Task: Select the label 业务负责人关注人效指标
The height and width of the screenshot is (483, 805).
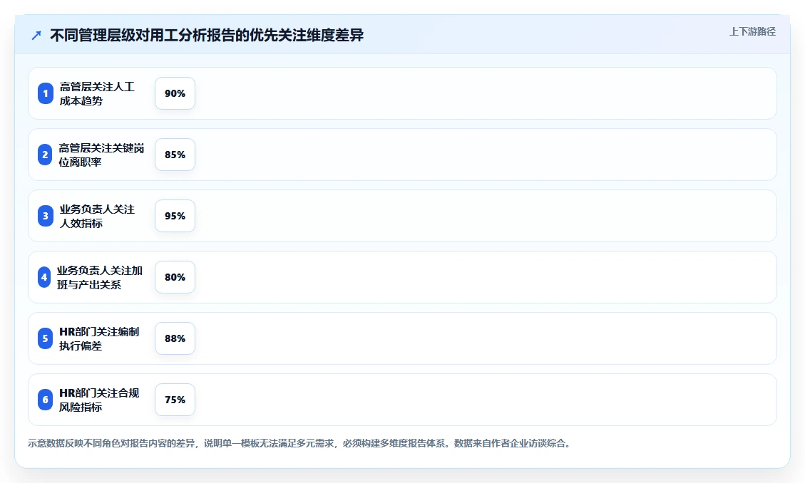Action: click(x=97, y=216)
